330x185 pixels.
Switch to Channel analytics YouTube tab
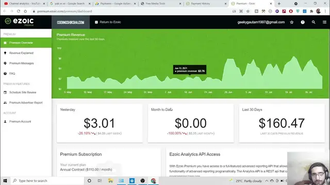tap(25, 4)
